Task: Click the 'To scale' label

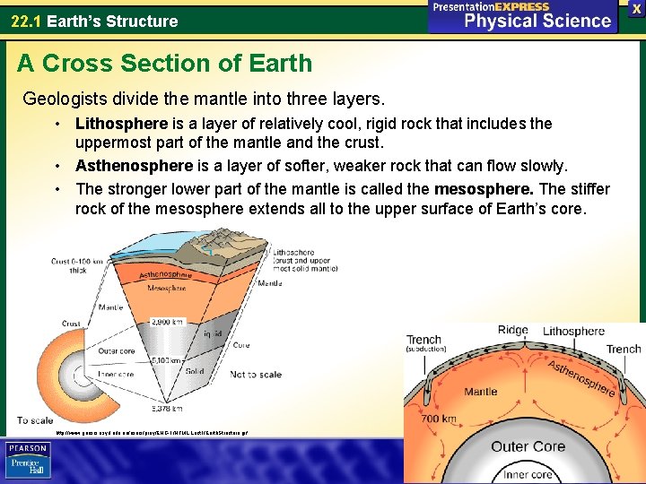Action: coord(35,420)
